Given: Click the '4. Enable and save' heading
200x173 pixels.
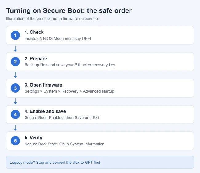Looking at the screenshot, I should click(45, 111).
